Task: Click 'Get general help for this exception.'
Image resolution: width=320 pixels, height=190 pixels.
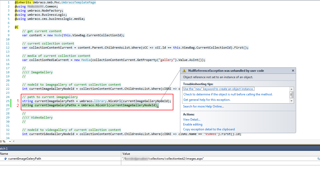Action: 207,100
